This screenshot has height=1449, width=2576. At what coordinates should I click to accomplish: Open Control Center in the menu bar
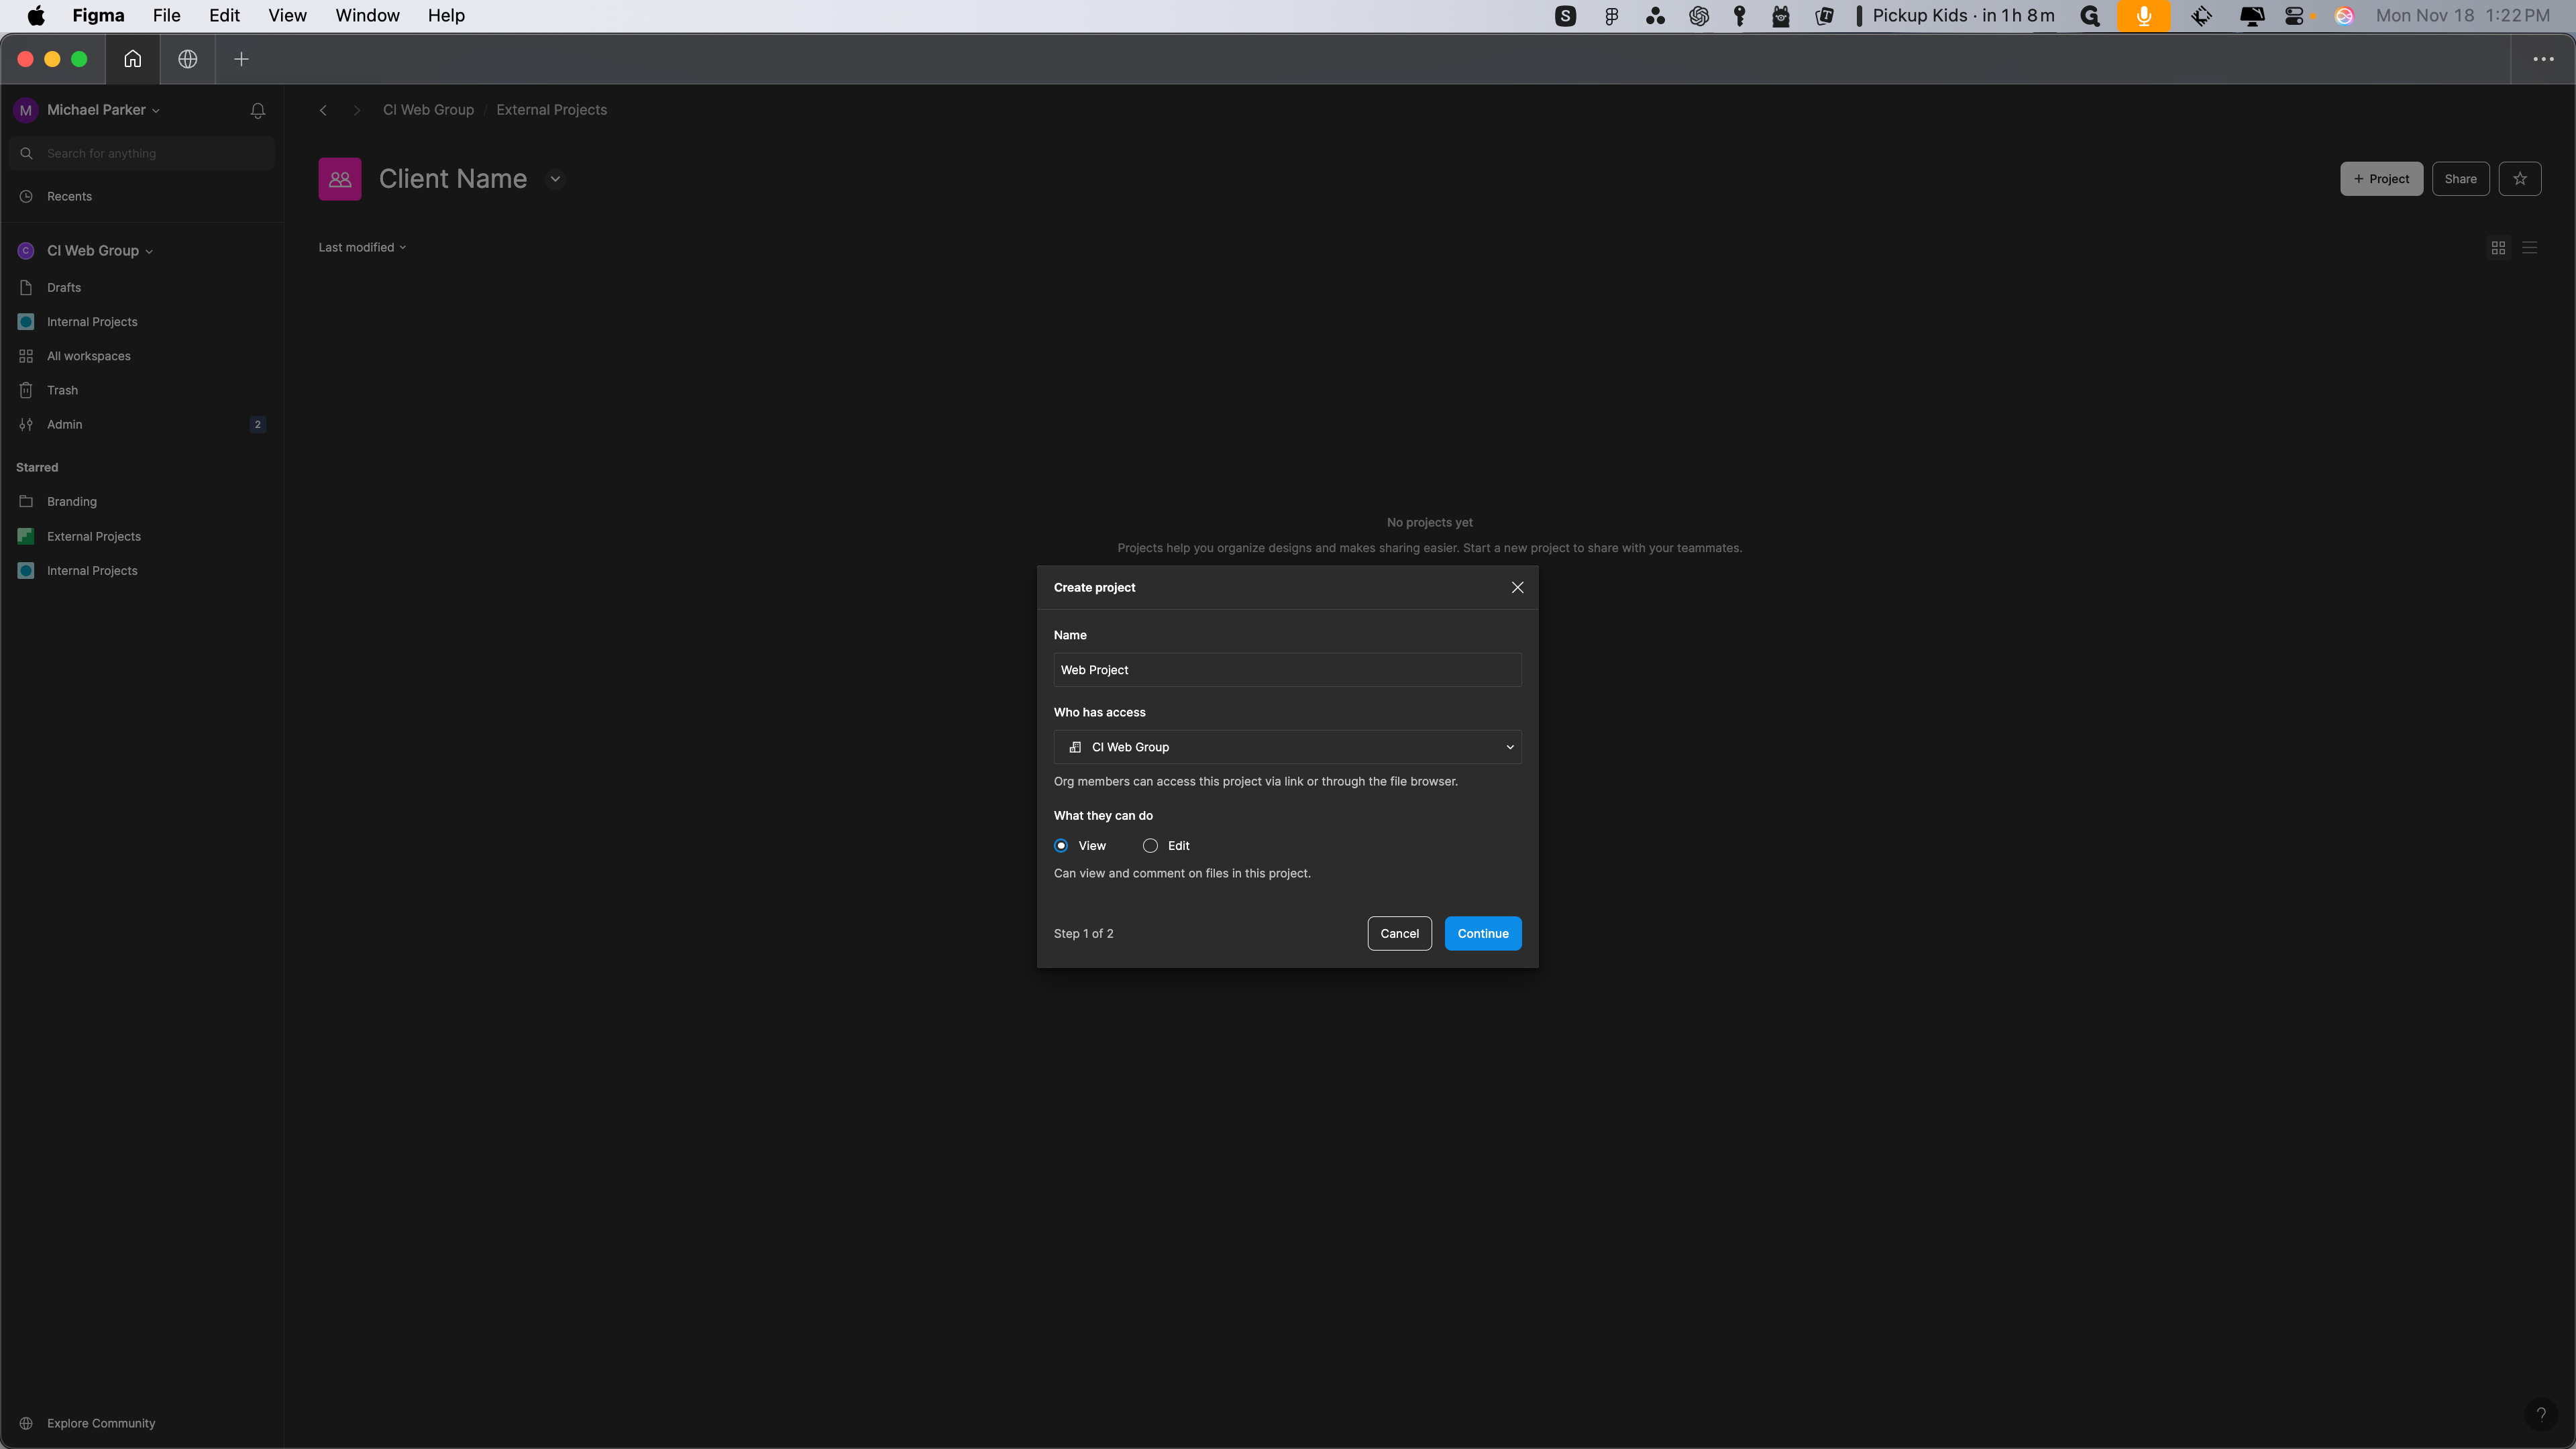(x=2295, y=16)
